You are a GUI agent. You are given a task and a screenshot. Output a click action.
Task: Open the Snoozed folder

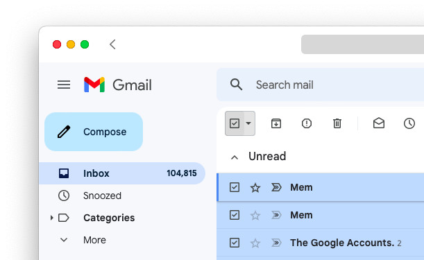102,196
